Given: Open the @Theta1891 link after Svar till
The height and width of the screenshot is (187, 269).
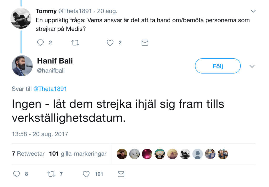Looking at the screenshot, I should point(50,89).
